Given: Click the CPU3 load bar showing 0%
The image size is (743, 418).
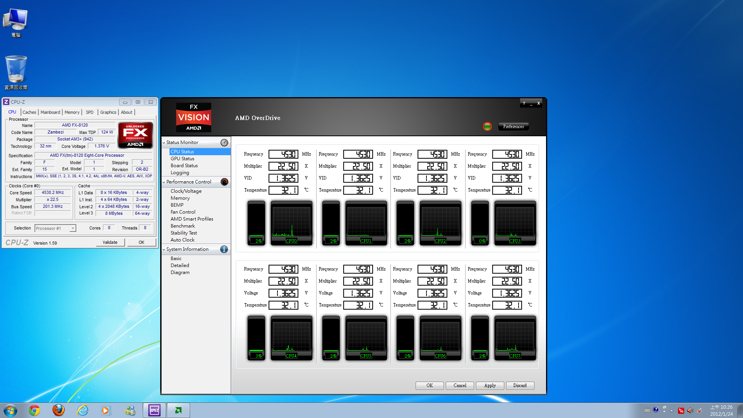Looking at the screenshot, I should (480, 223).
